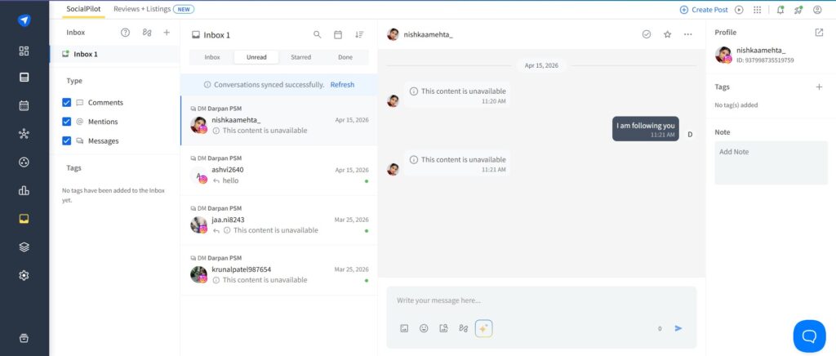836x356 pixels.
Task: Open the Inbox help question mark icon
Action: (x=125, y=33)
